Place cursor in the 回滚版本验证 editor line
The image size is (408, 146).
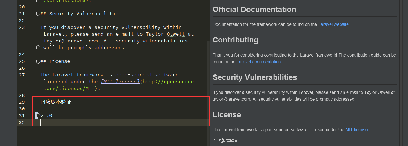pos(56,102)
